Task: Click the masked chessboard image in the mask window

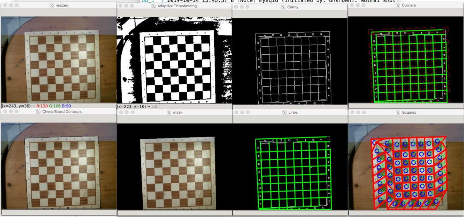Action: [x=174, y=167]
